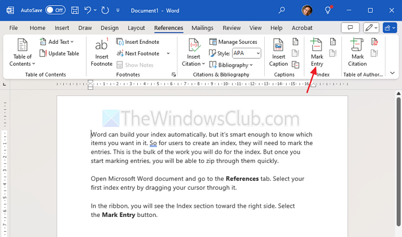Open the citation Style APA combo box
The width and height of the screenshot is (402, 237).
(x=246, y=53)
